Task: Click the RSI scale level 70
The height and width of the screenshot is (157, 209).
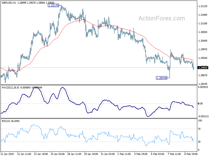Action: click(x=199, y=129)
